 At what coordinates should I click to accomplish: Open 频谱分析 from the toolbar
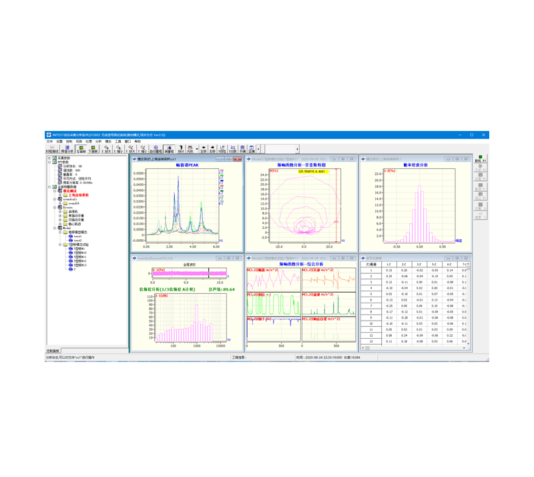[x=67, y=149]
